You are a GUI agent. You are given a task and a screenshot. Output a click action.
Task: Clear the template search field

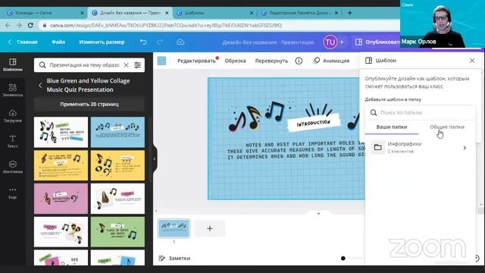[x=127, y=65]
